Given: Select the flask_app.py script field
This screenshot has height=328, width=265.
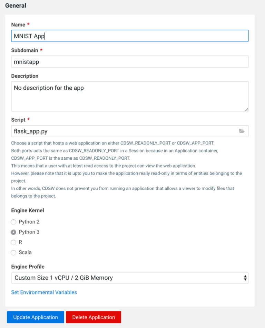Looking at the screenshot, I should 104,131.
